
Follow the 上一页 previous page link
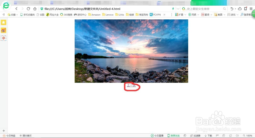point(131,85)
